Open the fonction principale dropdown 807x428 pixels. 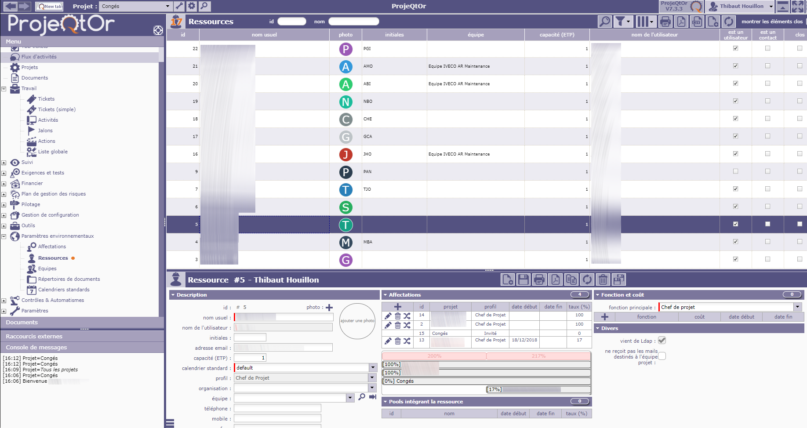(797, 307)
